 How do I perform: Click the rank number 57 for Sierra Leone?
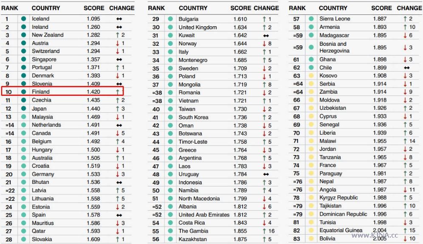tap(296, 19)
